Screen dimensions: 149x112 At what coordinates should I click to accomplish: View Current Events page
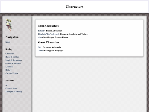[x=12, y=73]
